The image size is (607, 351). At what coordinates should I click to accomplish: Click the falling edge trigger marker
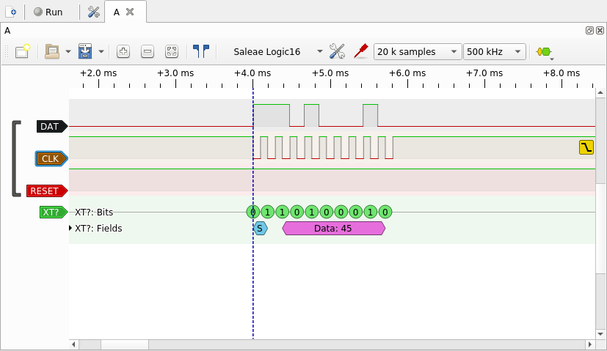click(x=586, y=147)
